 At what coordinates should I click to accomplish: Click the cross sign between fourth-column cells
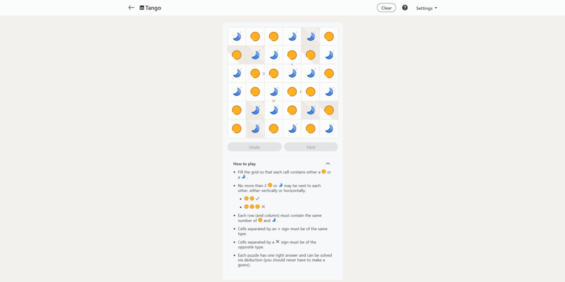tap(292, 64)
